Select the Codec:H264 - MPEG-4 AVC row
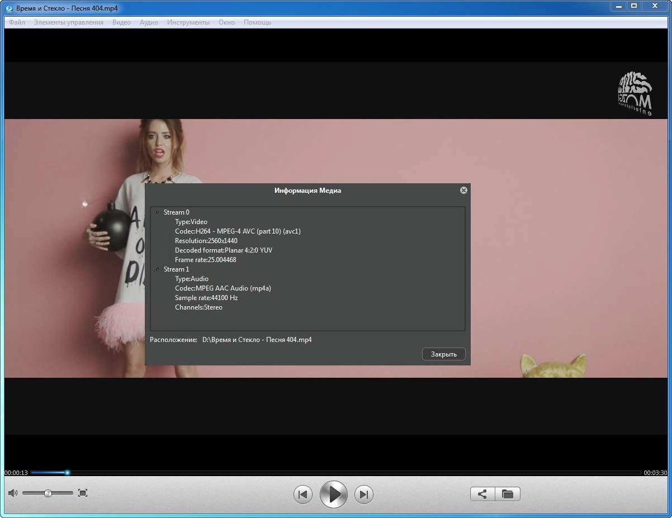The width and height of the screenshot is (672, 518). point(238,231)
